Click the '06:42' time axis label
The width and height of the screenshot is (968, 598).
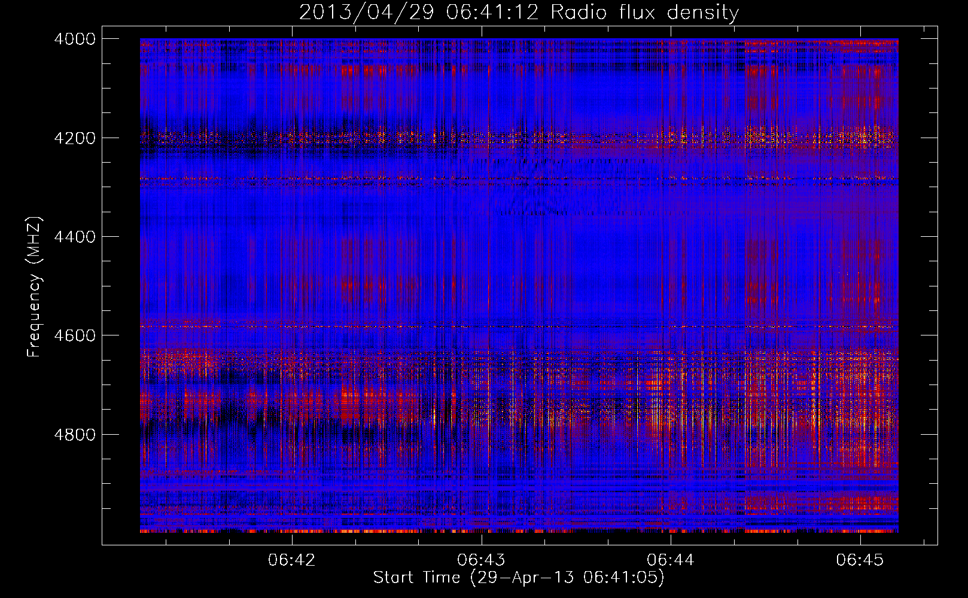(x=291, y=560)
